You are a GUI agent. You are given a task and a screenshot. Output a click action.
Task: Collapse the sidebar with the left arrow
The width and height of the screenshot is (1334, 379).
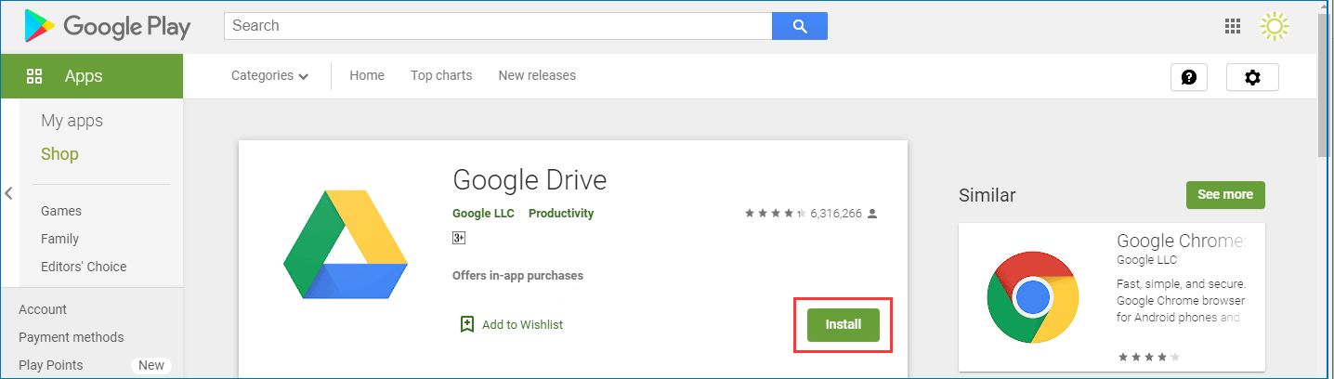click(x=8, y=193)
